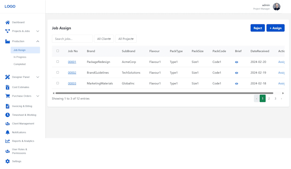
Task: Click the next page arrow
Action: point(282,98)
